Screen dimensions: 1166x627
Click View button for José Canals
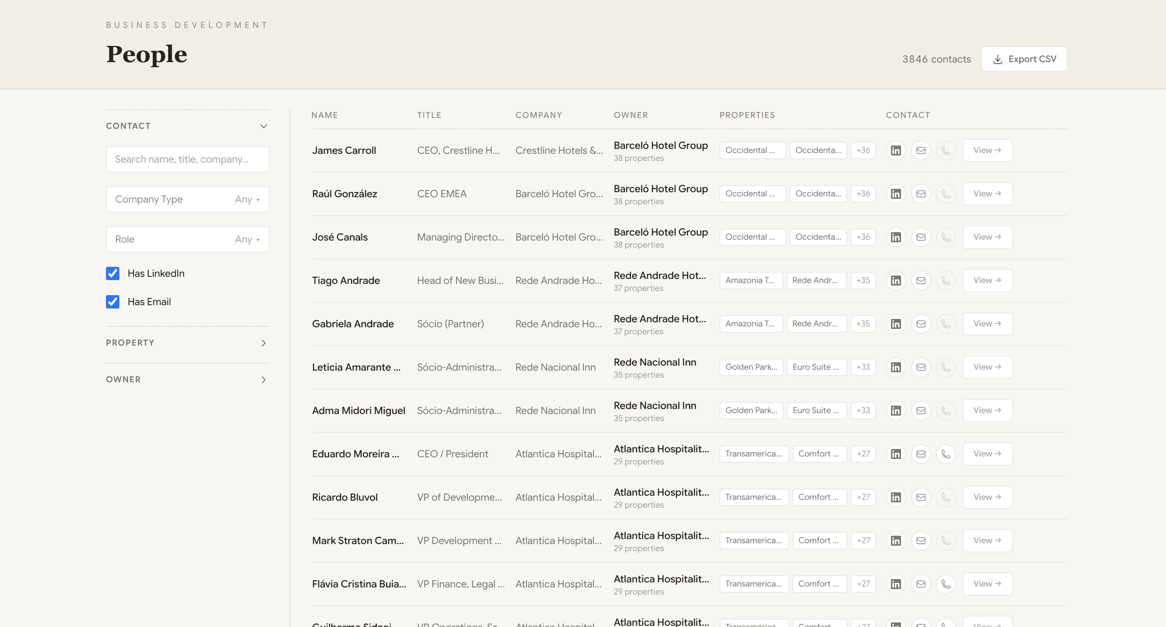coord(987,237)
